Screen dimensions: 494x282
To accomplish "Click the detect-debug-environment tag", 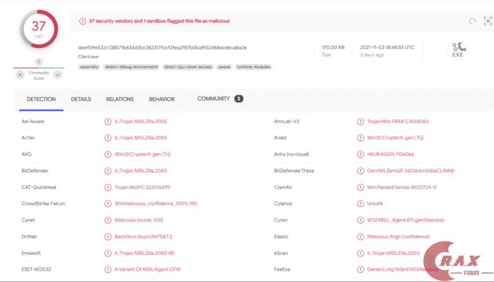I will coord(131,67).
